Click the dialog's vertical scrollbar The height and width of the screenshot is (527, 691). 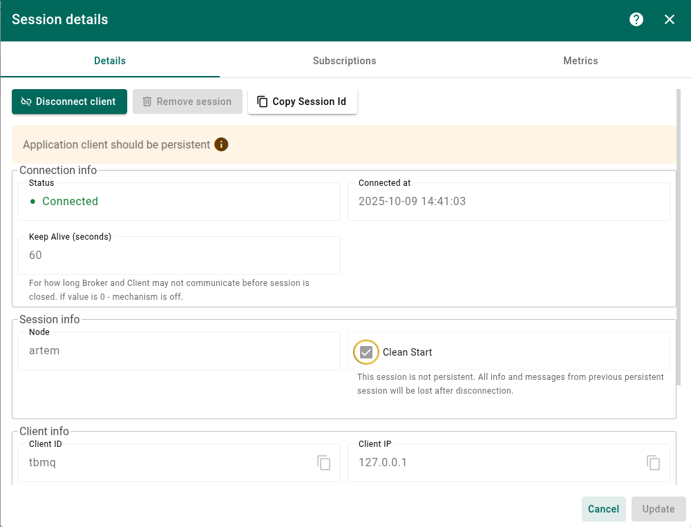679,235
